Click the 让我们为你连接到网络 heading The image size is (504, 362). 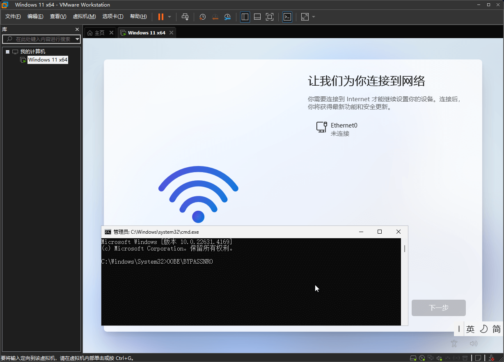367,81
